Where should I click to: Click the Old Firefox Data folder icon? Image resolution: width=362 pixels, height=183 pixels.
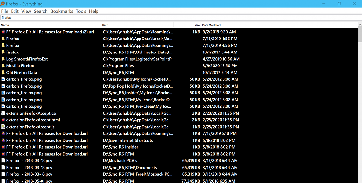coord(3,72)
